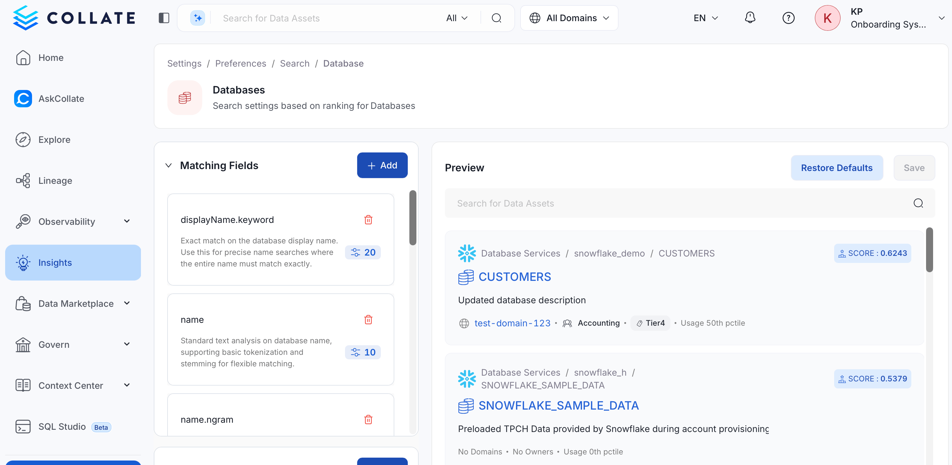Click the AI sparkle search icon
Image resolution: width=952 pixels, height=465 pixels.
point(198,18)
